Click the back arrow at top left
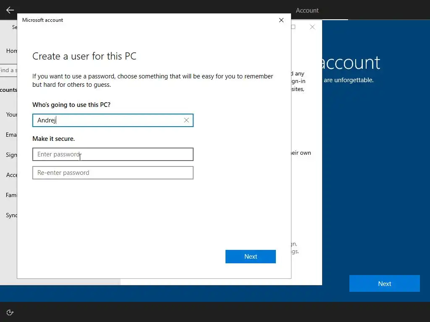This screenshot has width=430, height=322. 10,10
